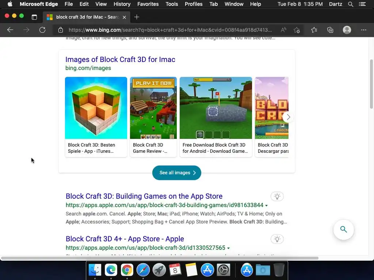Click caption Block Craft 3D: Besten Spiele
Viewport: 374px width, 280px height.
(x=91, y=148)
